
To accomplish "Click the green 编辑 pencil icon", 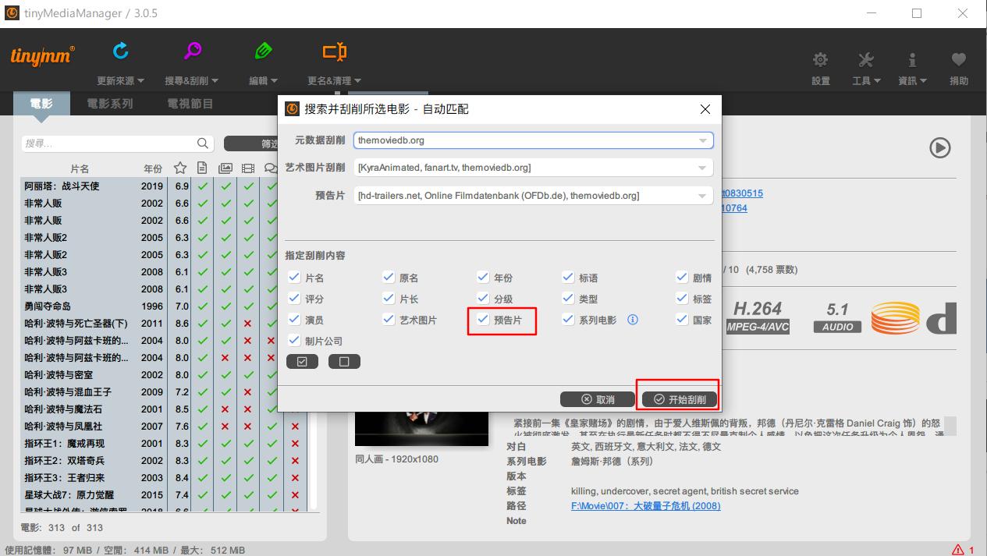I will pos(263,49).
